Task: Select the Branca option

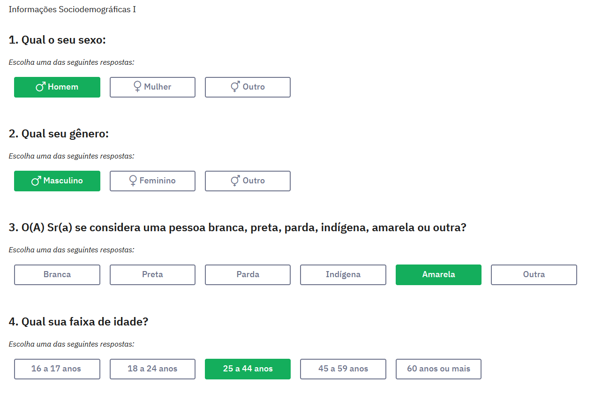Action: tap(57, 275)
